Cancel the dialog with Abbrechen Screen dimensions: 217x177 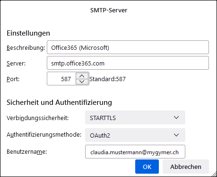click(186, 167)
